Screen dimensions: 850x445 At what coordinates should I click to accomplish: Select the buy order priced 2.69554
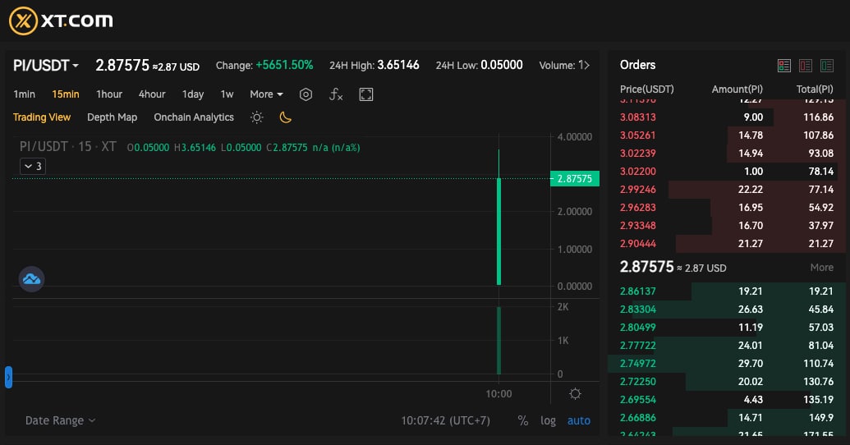point(727,400)
